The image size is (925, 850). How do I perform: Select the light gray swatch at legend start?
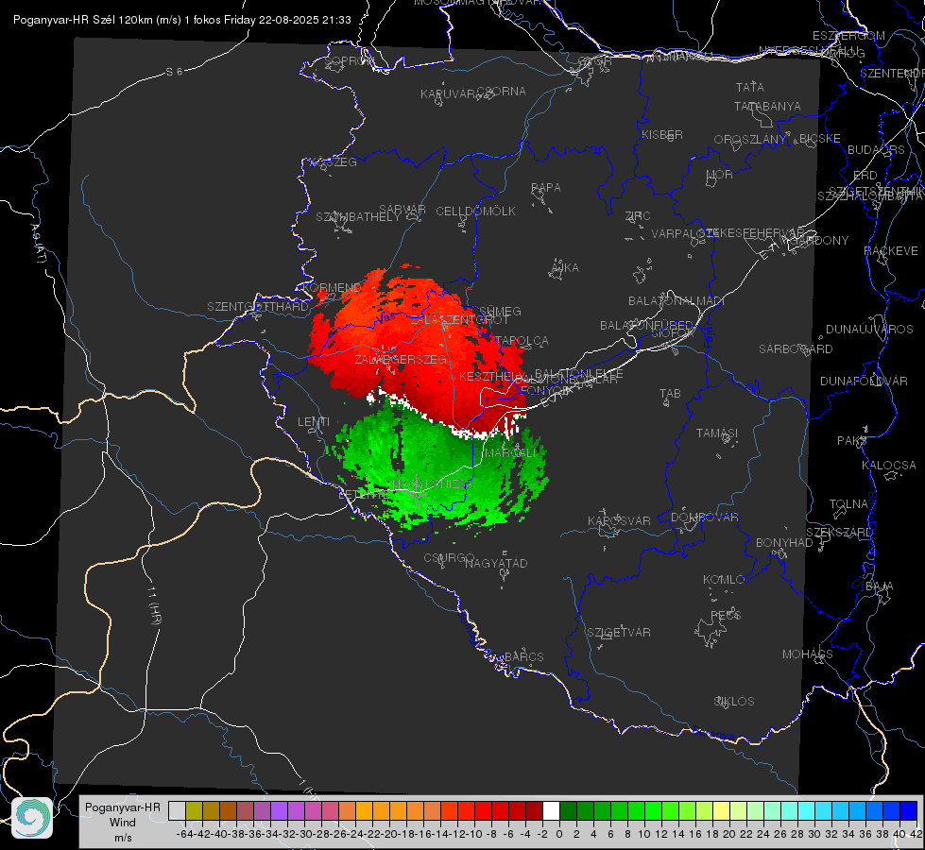point(177,811)
